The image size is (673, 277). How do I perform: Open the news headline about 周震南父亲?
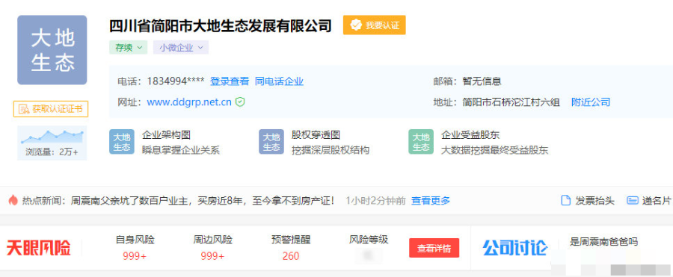click(203, 200)
